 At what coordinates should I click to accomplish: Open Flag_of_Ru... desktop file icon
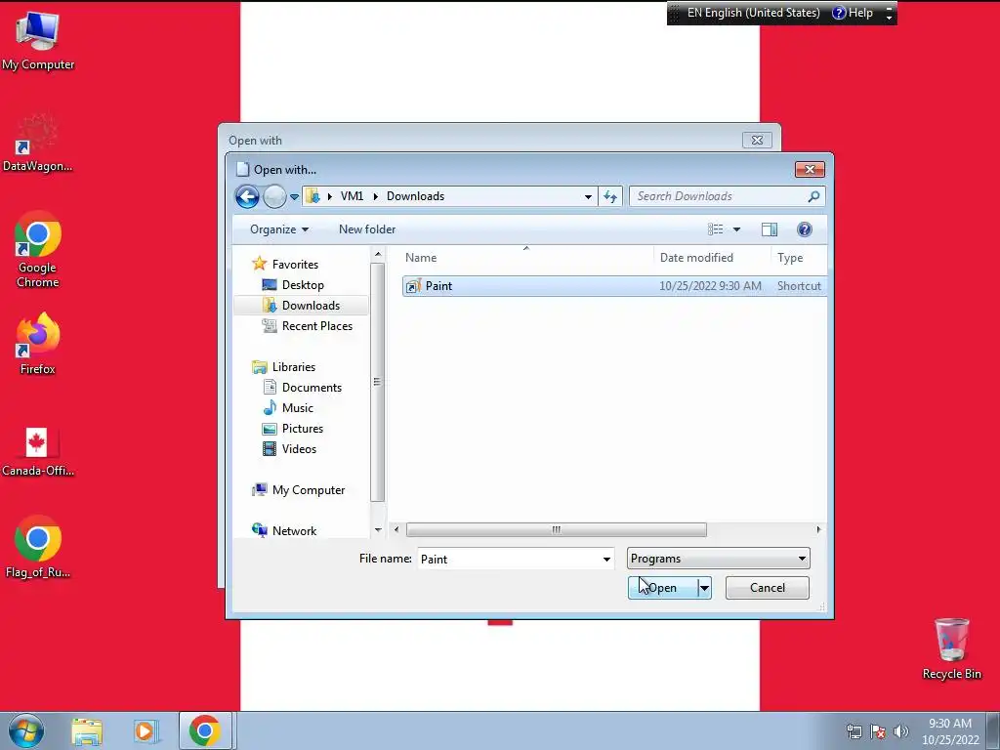(x=38, y=547)
